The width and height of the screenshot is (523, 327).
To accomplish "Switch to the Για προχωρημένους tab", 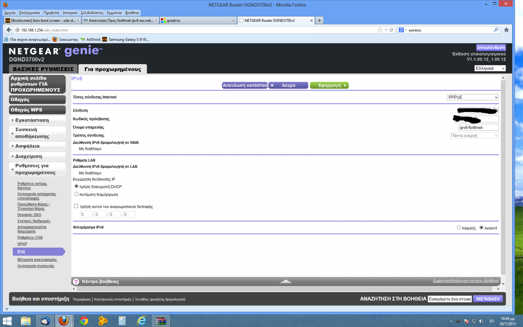I will pos(112,69).
